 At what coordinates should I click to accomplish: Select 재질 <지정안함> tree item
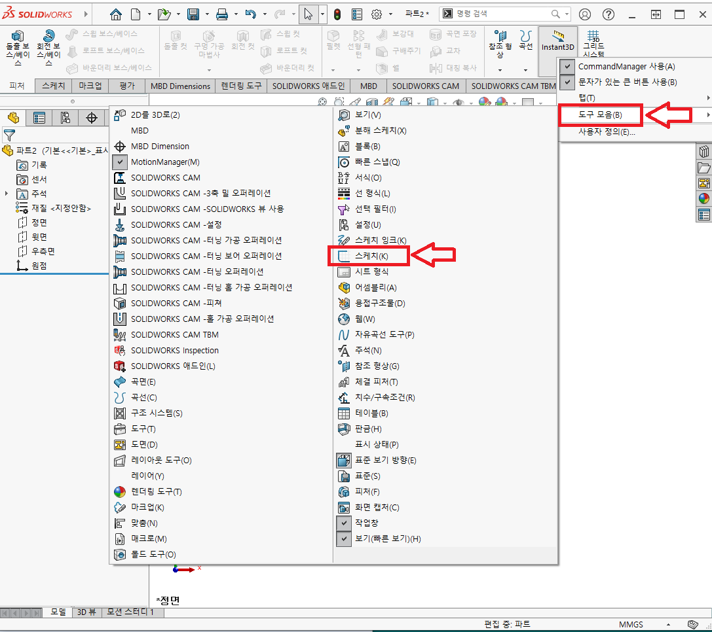point(54,208)
